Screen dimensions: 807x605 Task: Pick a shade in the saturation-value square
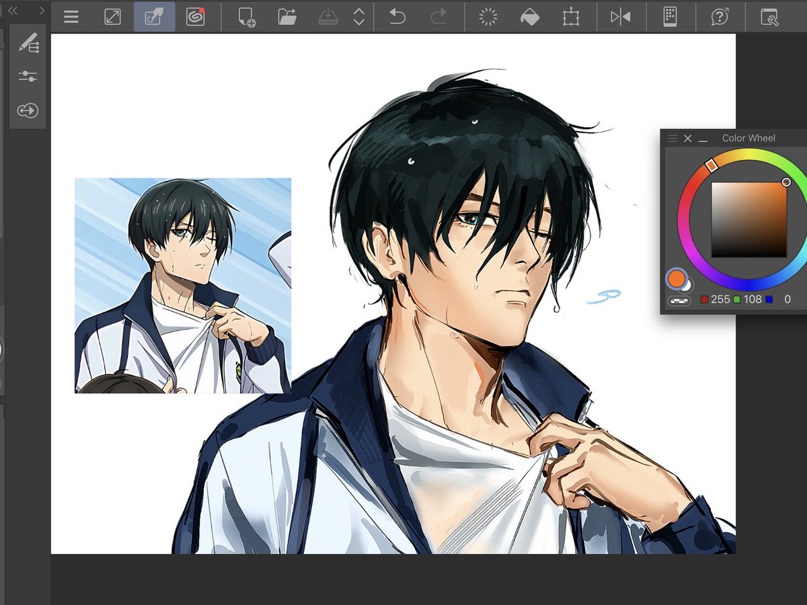point(749,219)
